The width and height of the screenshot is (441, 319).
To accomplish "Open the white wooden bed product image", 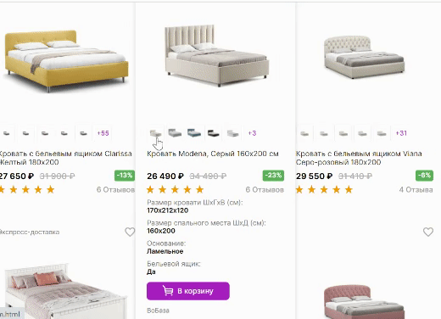I will (x=65, y=291).
